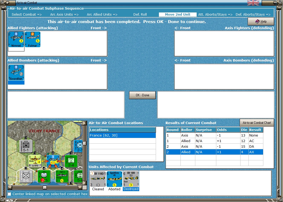Click the map's scroll right arrow
Viewport: 283px width, 202px height.
[x=80, y=187]
